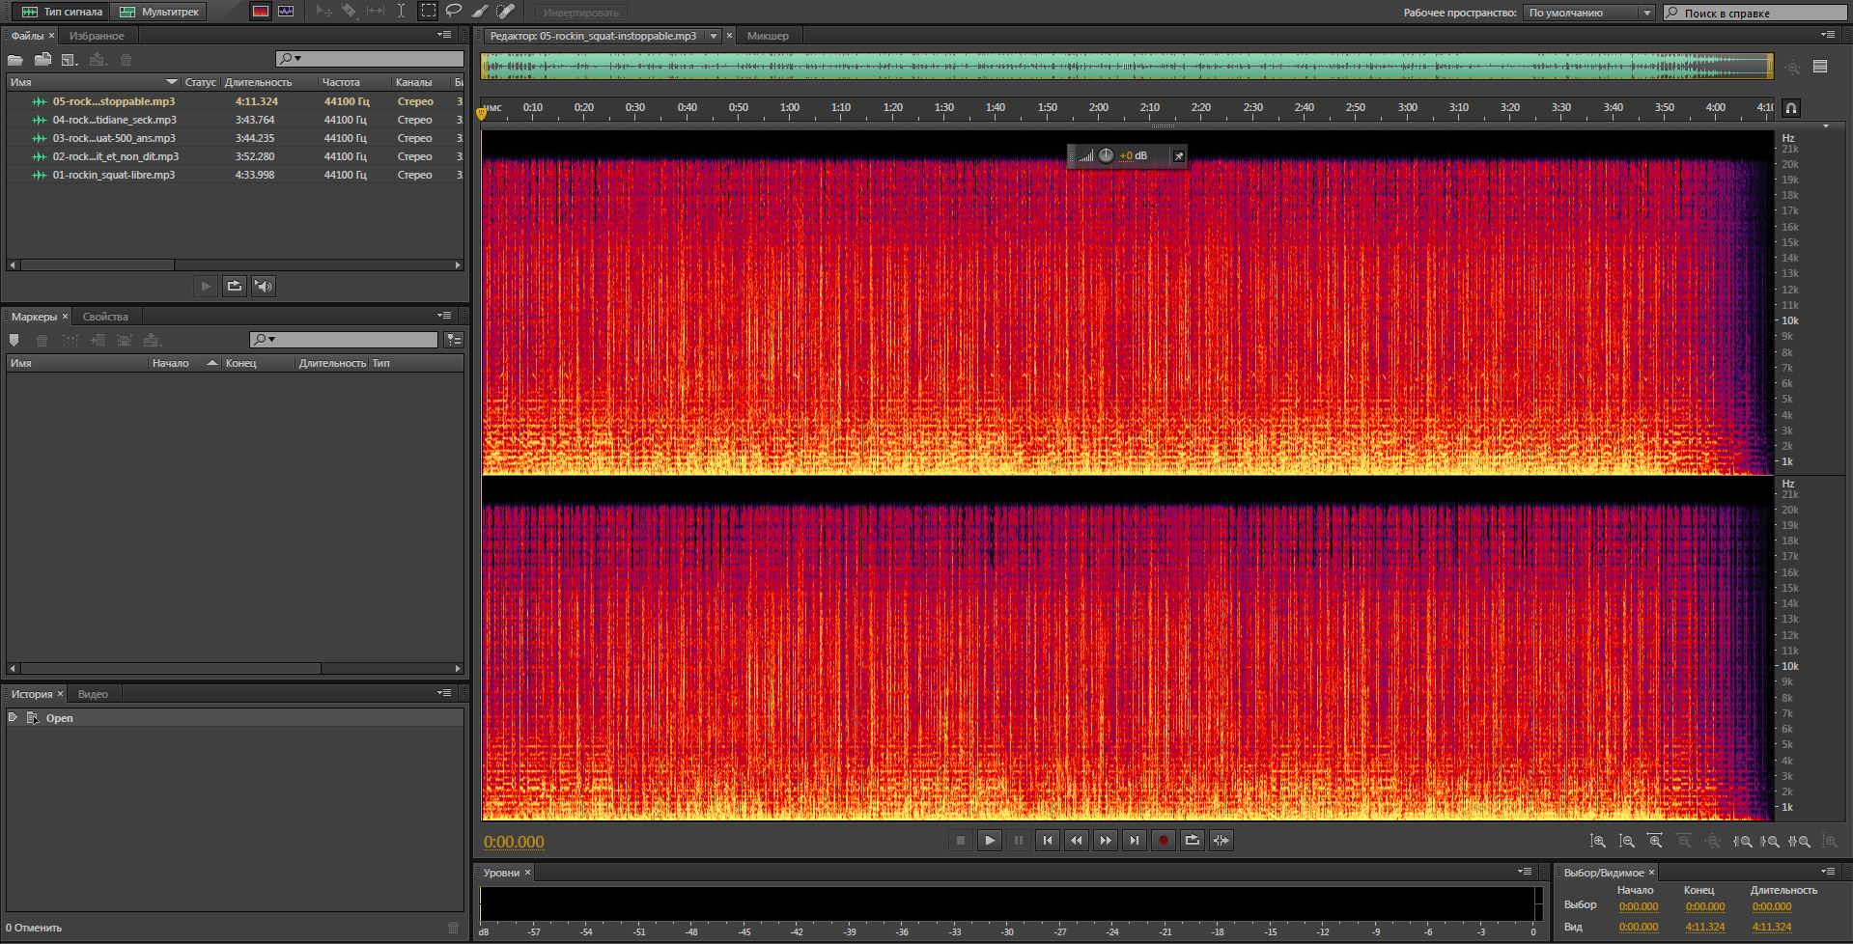Screen dimensions: 1853x944
Task: Add a new cue marker
Action: pos(14,341)
